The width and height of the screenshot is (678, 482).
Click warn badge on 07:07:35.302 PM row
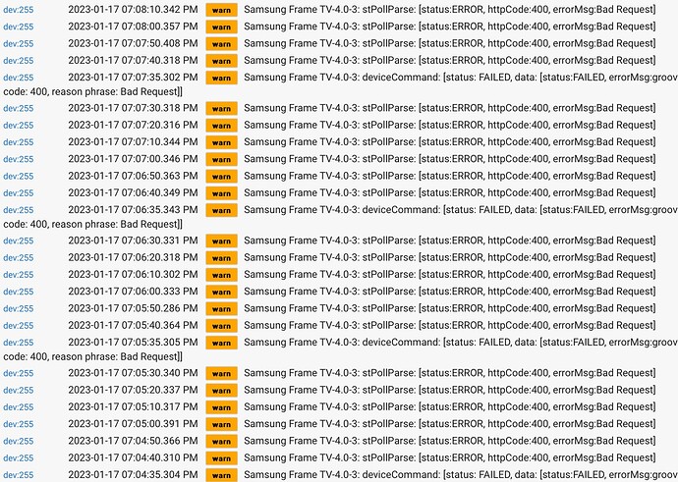[221, 78]
